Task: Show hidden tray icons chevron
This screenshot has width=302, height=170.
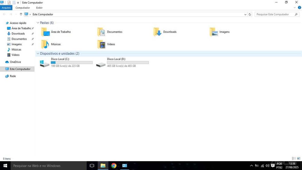Action: (251, 165)
